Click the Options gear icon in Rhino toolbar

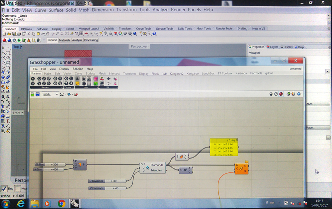point(145,34)
